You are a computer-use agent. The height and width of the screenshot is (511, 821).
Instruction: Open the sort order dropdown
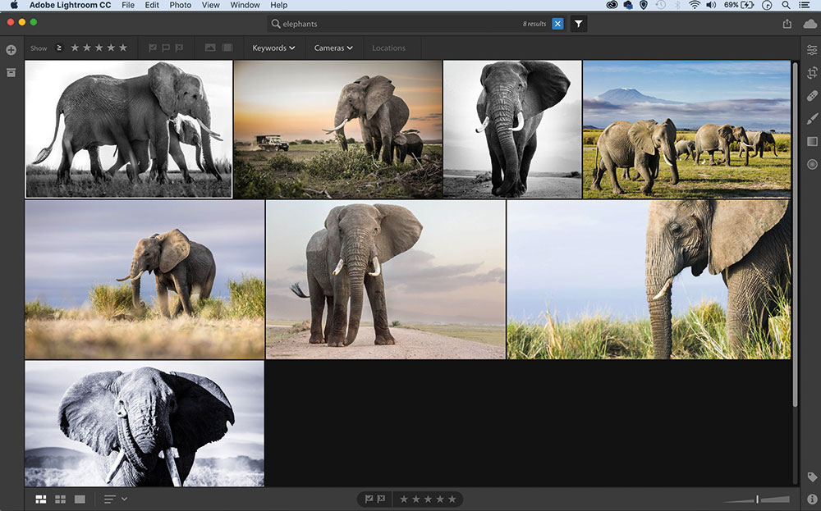coord(115,499)
